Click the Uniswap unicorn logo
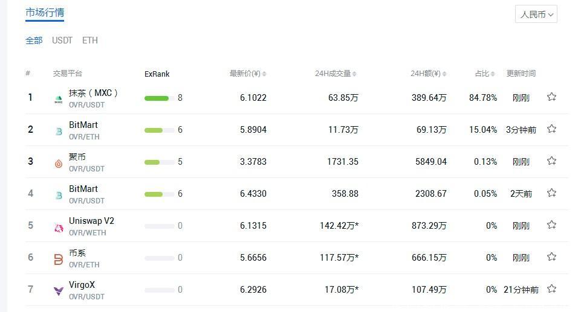The height and width of the screenshot is (312, 581). 59,228
